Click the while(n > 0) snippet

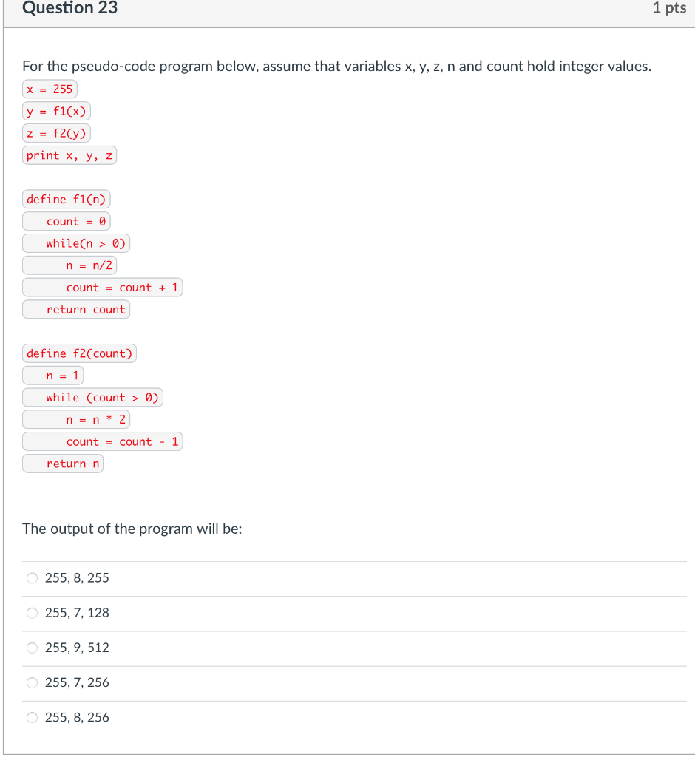76,243
